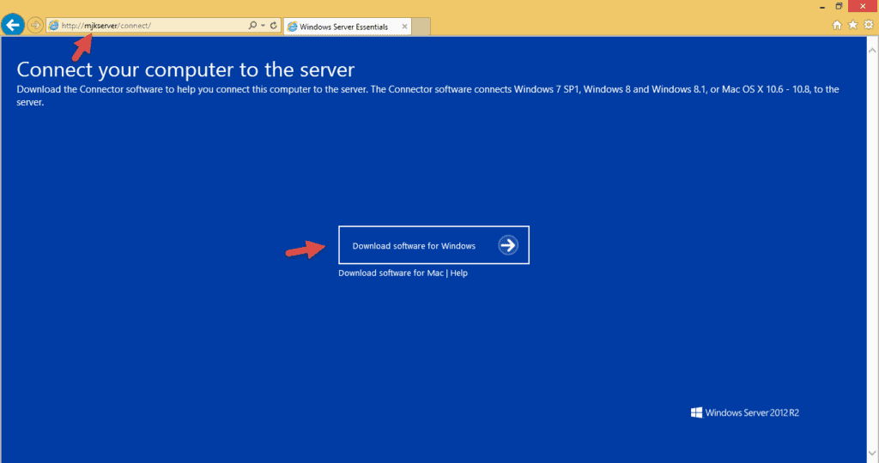879x463 pixels.
Task: Click the circled arrow in download button
Action: coord(508,245)
